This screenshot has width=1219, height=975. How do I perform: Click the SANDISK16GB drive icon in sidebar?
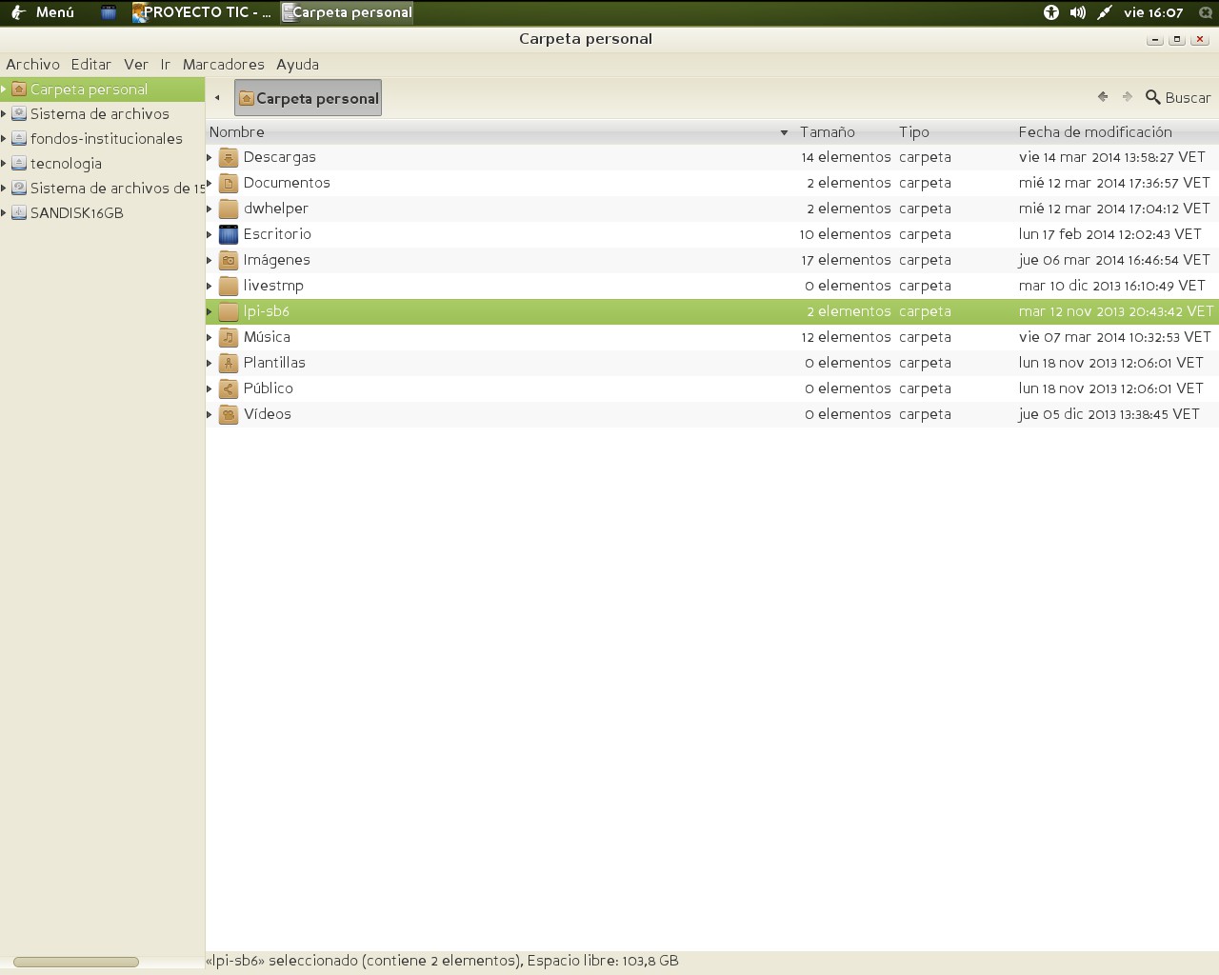(19, 213)
